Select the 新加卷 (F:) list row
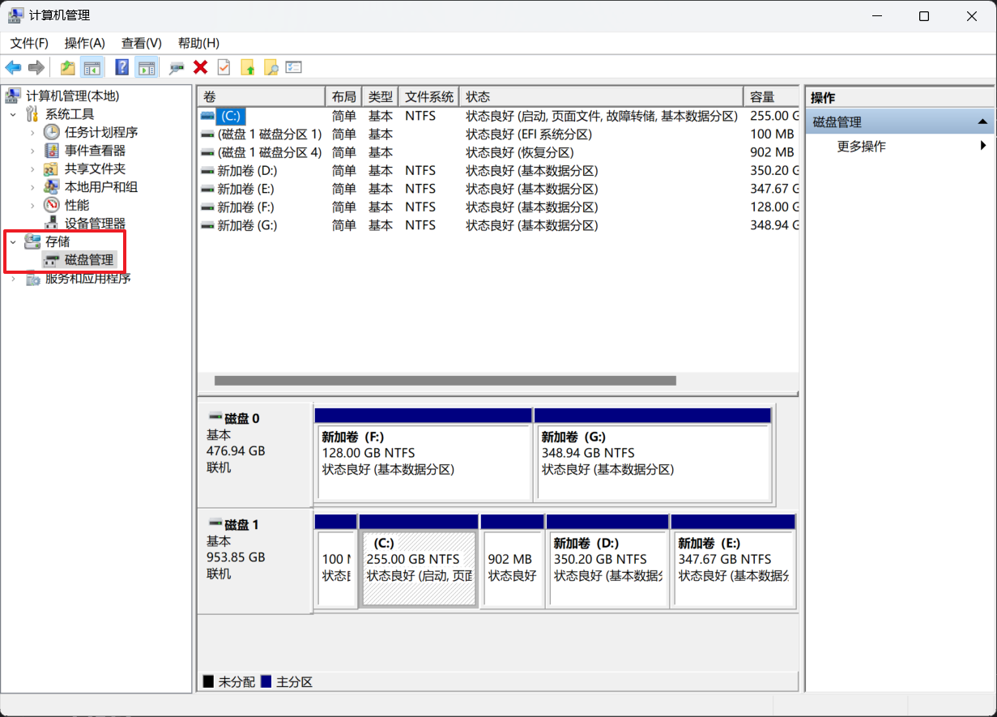Screen dimensions: 997x717 498,207
